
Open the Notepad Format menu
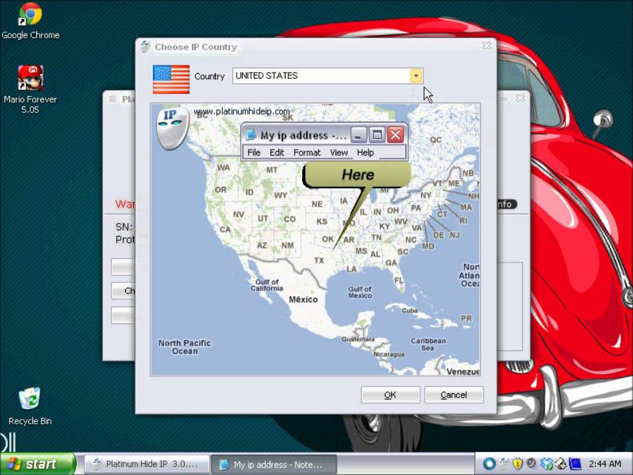pyautogui.click(x=307, y=152)
